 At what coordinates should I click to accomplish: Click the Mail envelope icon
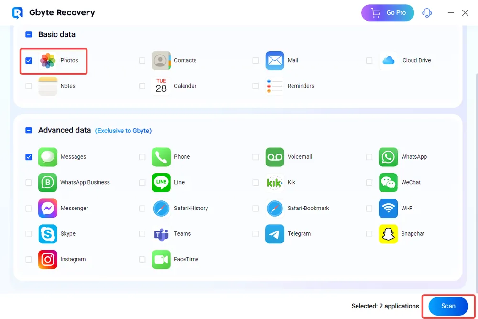[x=275, y=60]
